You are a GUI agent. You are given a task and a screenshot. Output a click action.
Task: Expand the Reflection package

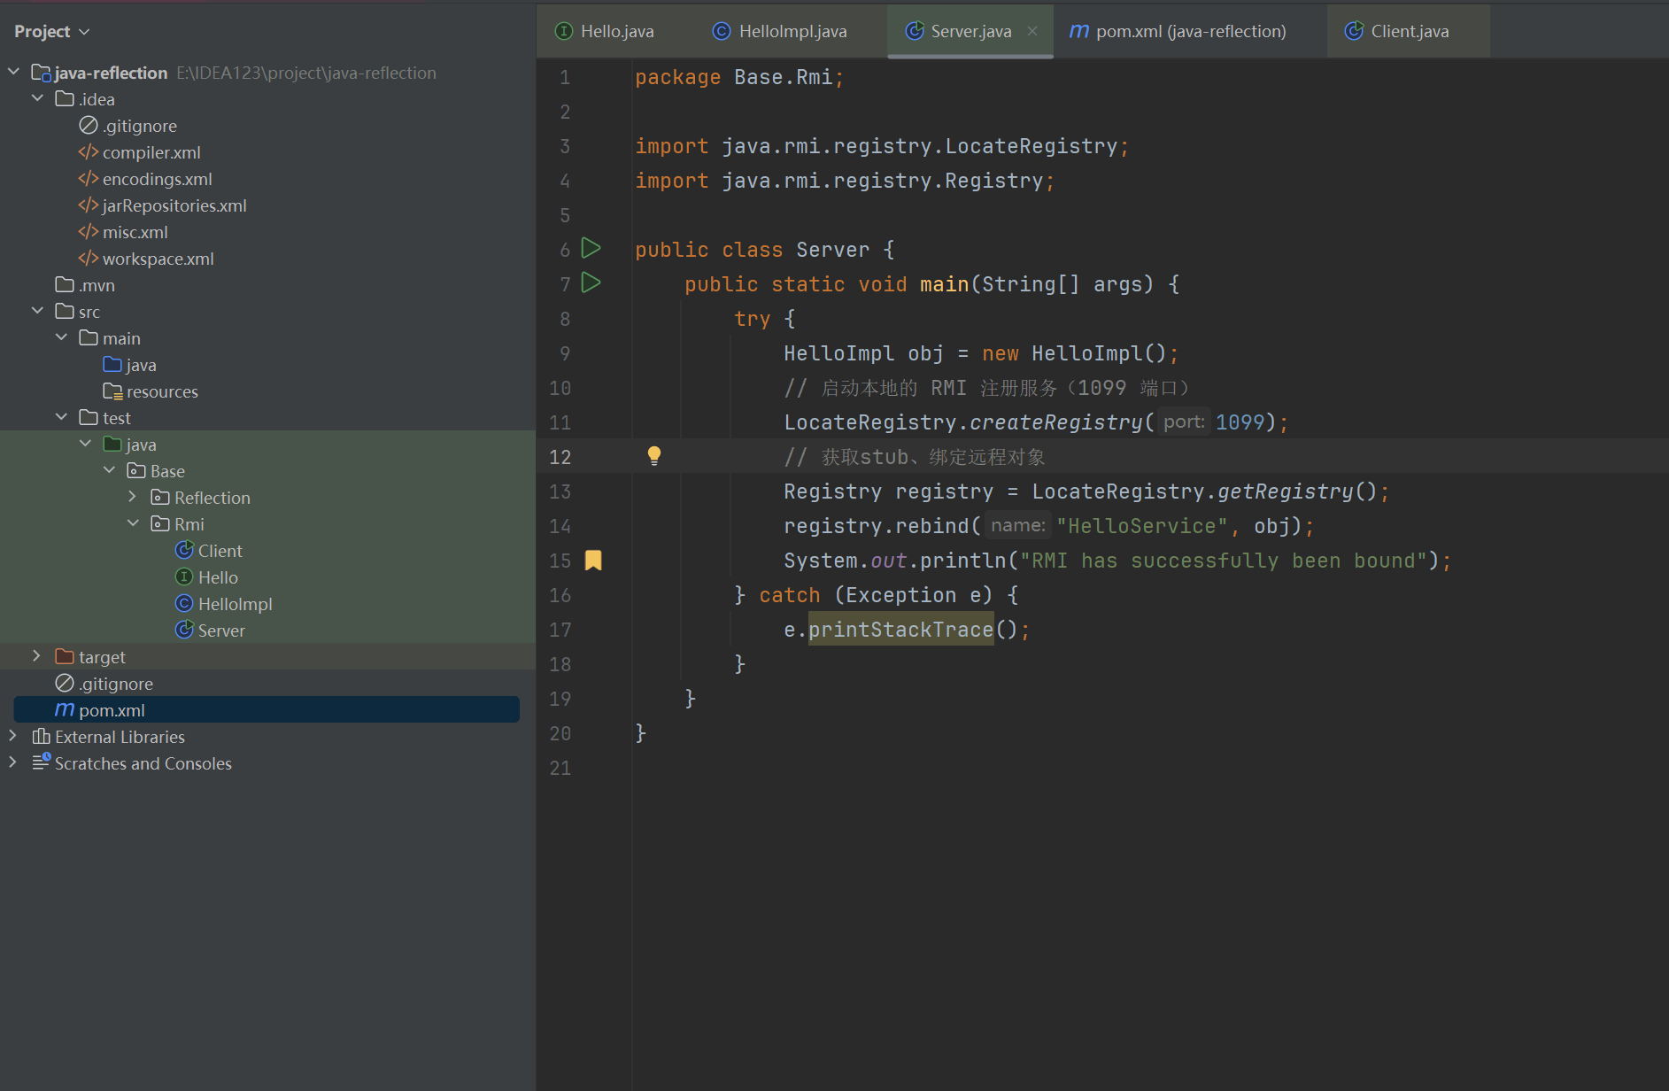[x=133, y=497]
